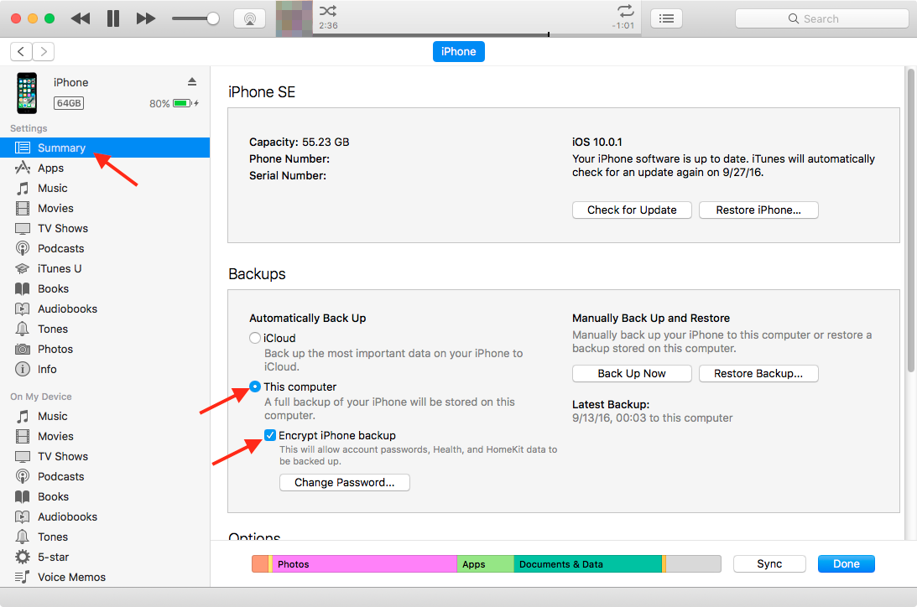Click the iTunes U graduation cap icon

[x=22, y=269]
